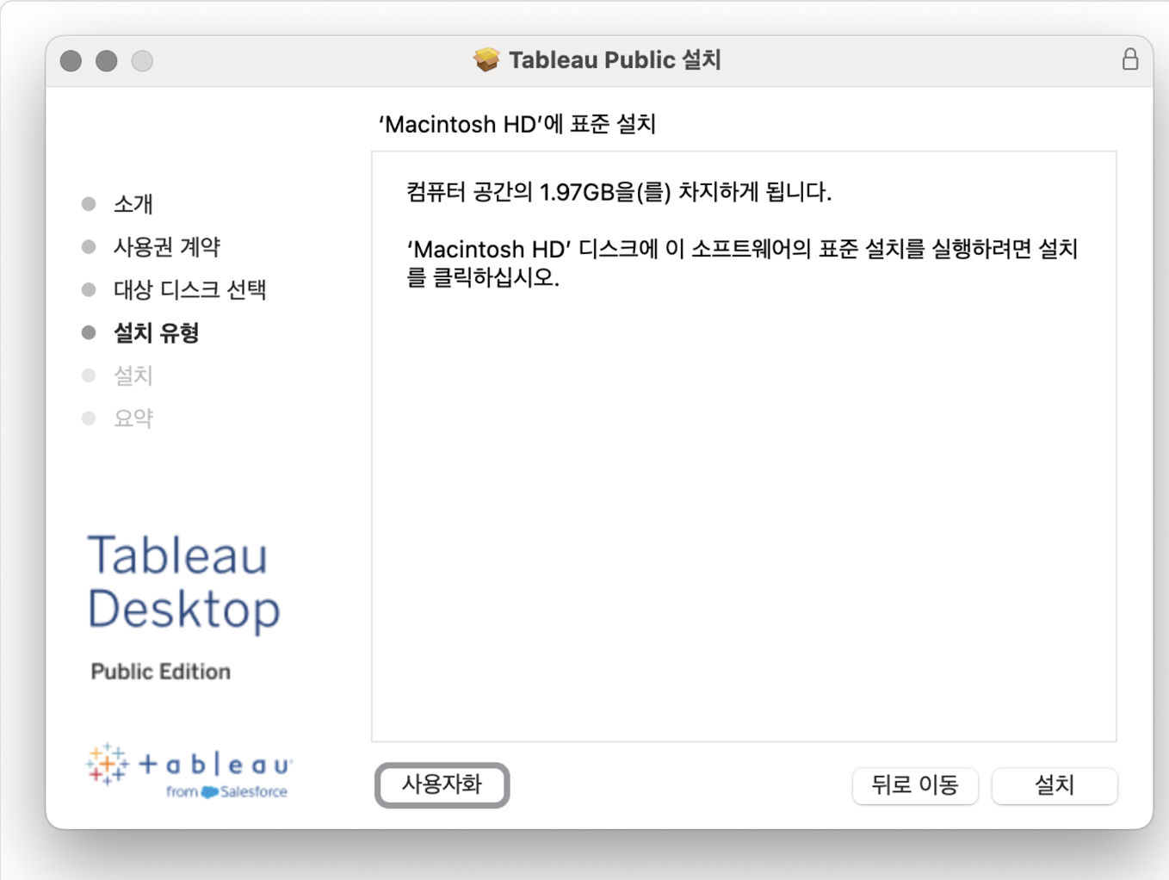Image resolution: width=1169 pixels, height=880 pixels.
Task: Click the Public Edition label
Action: pyautogui.click(x=161, y=672)
